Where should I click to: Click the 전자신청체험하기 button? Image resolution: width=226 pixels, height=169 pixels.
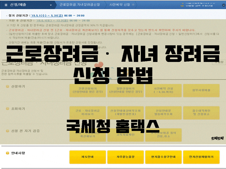click(201, 157)
